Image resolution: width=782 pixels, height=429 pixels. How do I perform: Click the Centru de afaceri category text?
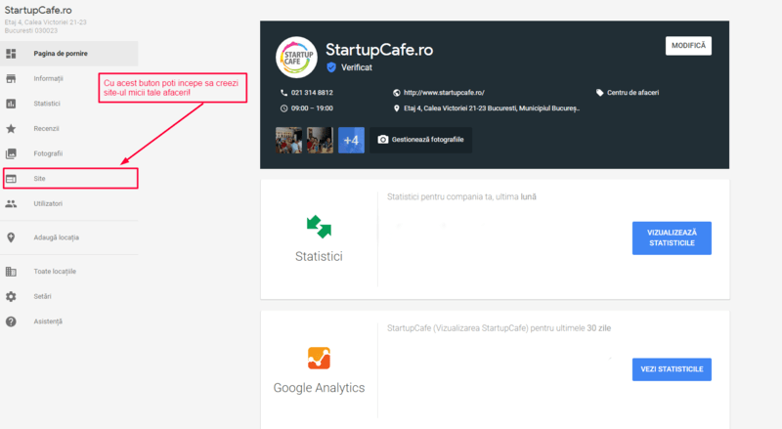click(x=632, y=93)
